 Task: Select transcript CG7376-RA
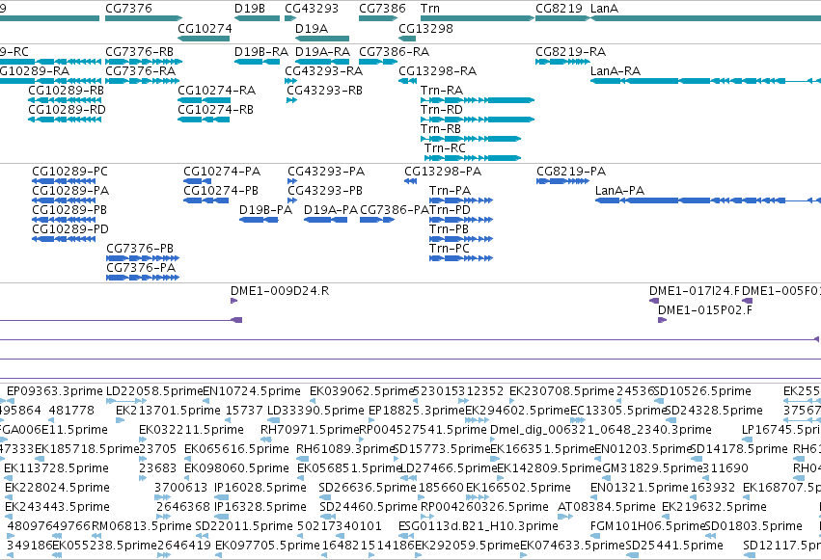(x=140, y=71)
